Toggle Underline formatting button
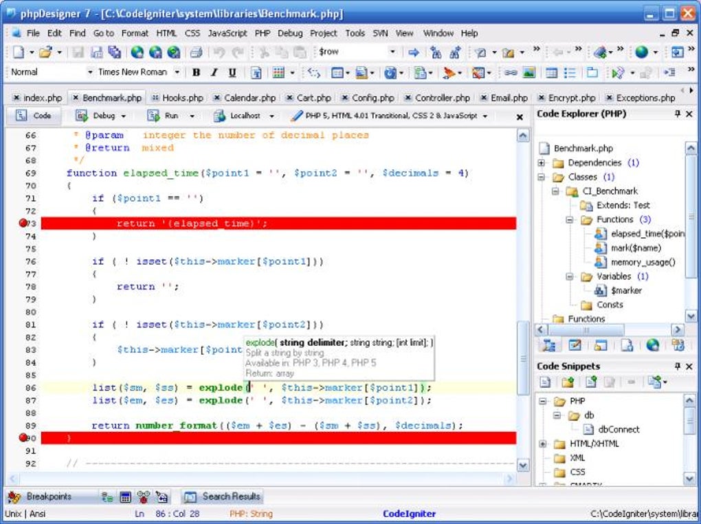Viewport: 701px width, 524px height. pos(232,72)
